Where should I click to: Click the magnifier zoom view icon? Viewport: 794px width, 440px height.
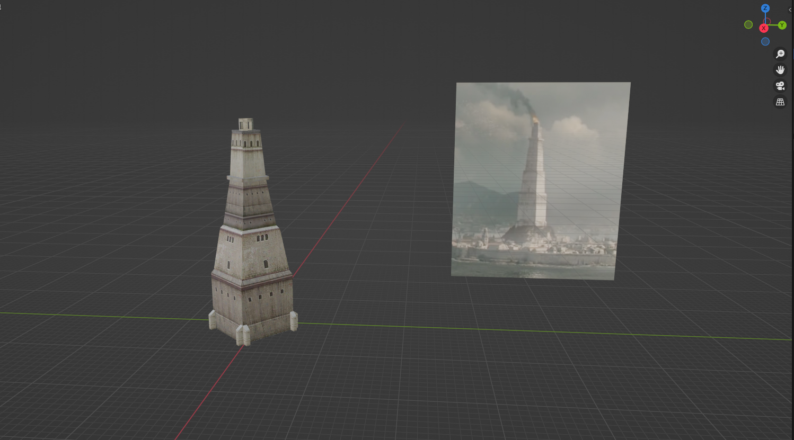click(x=780, y=54)
